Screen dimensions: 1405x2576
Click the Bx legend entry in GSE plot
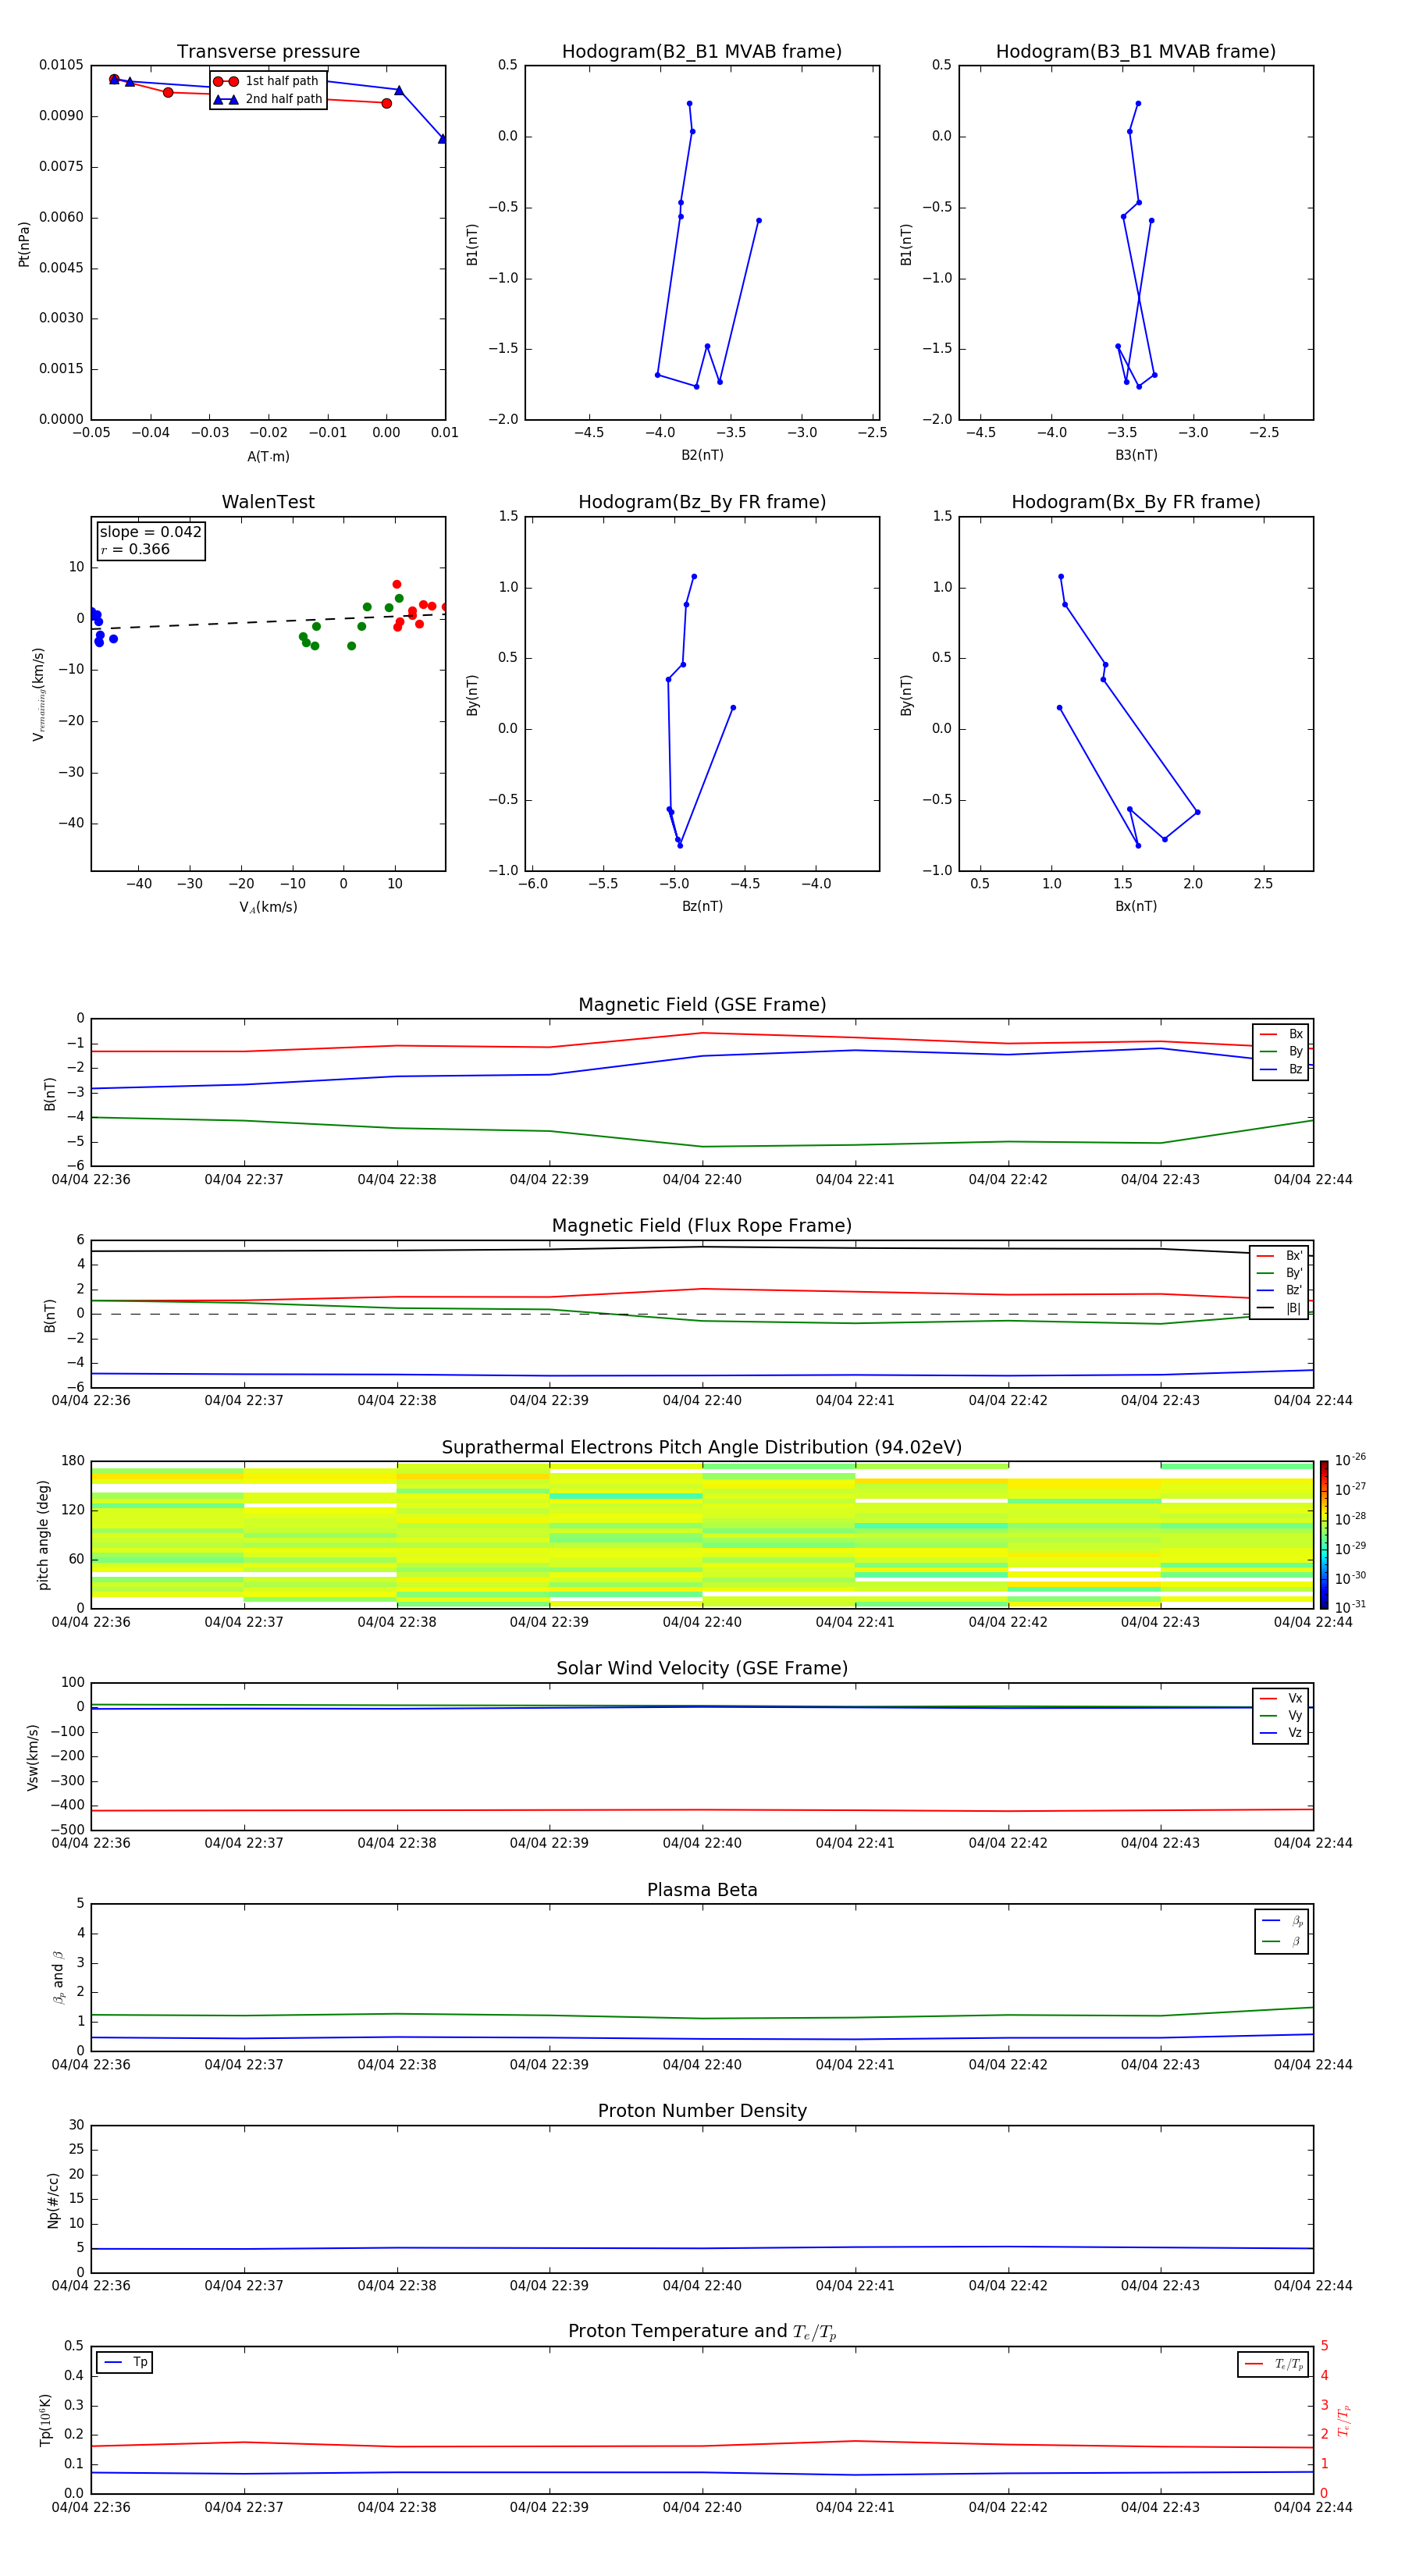pyautogui.click(x=1281, y=1034)
